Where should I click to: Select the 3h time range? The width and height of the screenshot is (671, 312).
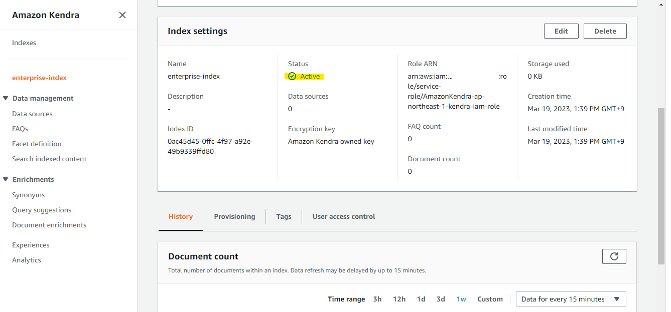pyautogui.click(x=377, y=298)
